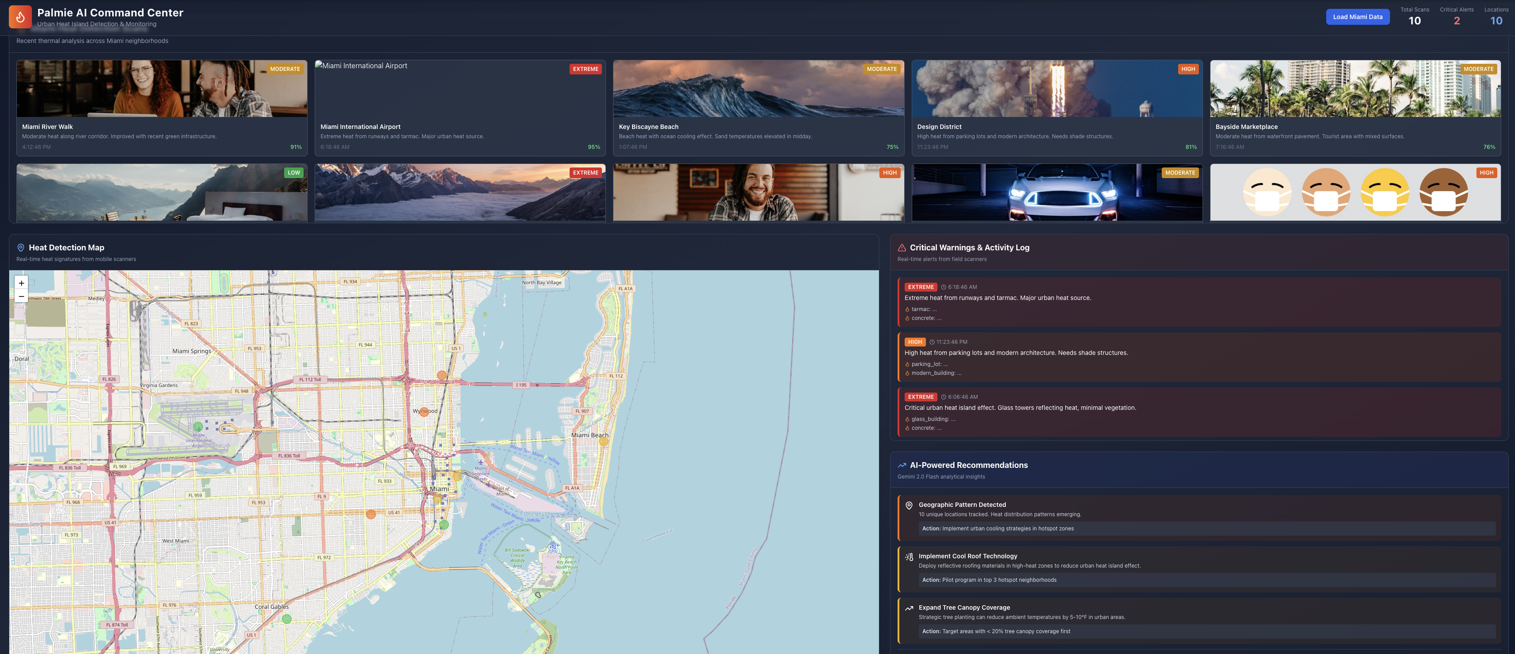Open the Miami River Walk scan thumbnail
This screenshot has width=1515, height=654.
pyautogui.click(x=162, y=88)
